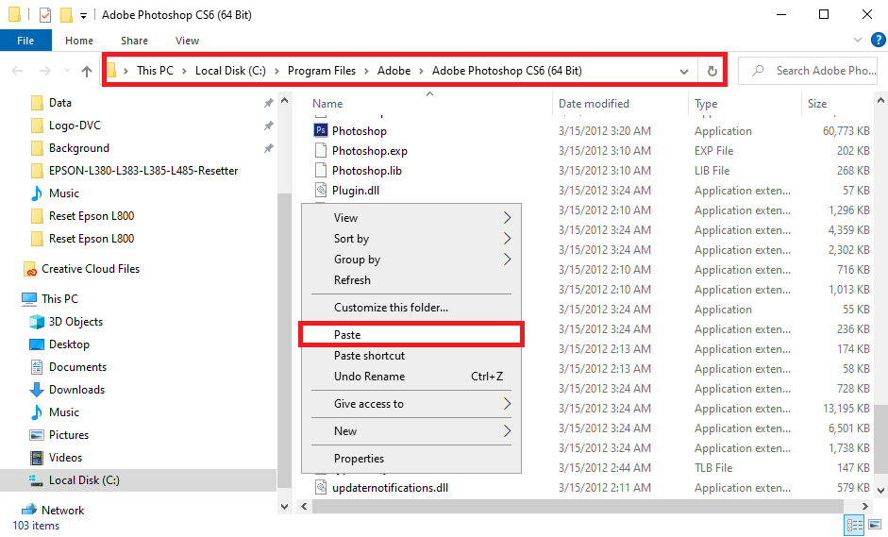This screenshot has width=888, height=537.
Task: Open the Home ribbon tab
Action: coord(78,41)
